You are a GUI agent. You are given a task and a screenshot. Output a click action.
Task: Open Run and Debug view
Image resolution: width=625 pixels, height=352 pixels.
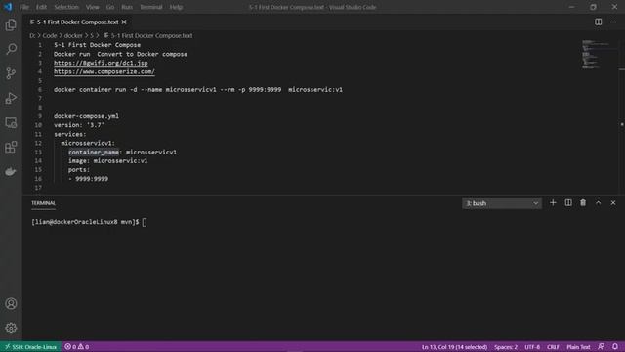pos(11,98)
